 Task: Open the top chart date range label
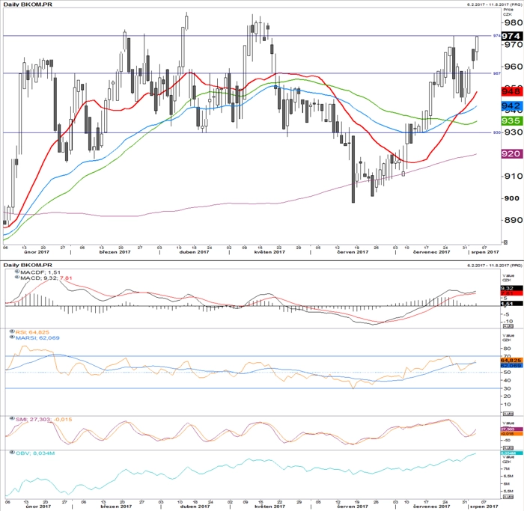pos(494,4)
